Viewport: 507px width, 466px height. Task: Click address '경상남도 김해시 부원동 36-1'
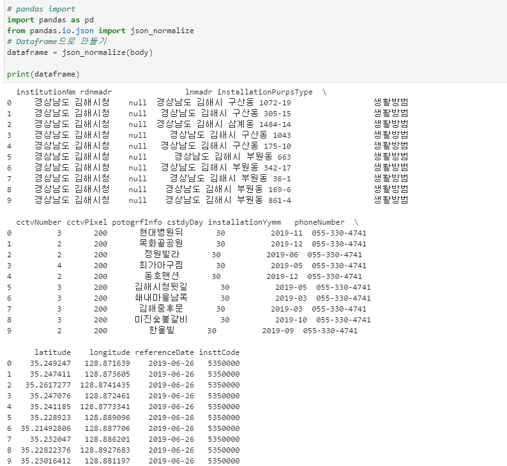[231, 179]
